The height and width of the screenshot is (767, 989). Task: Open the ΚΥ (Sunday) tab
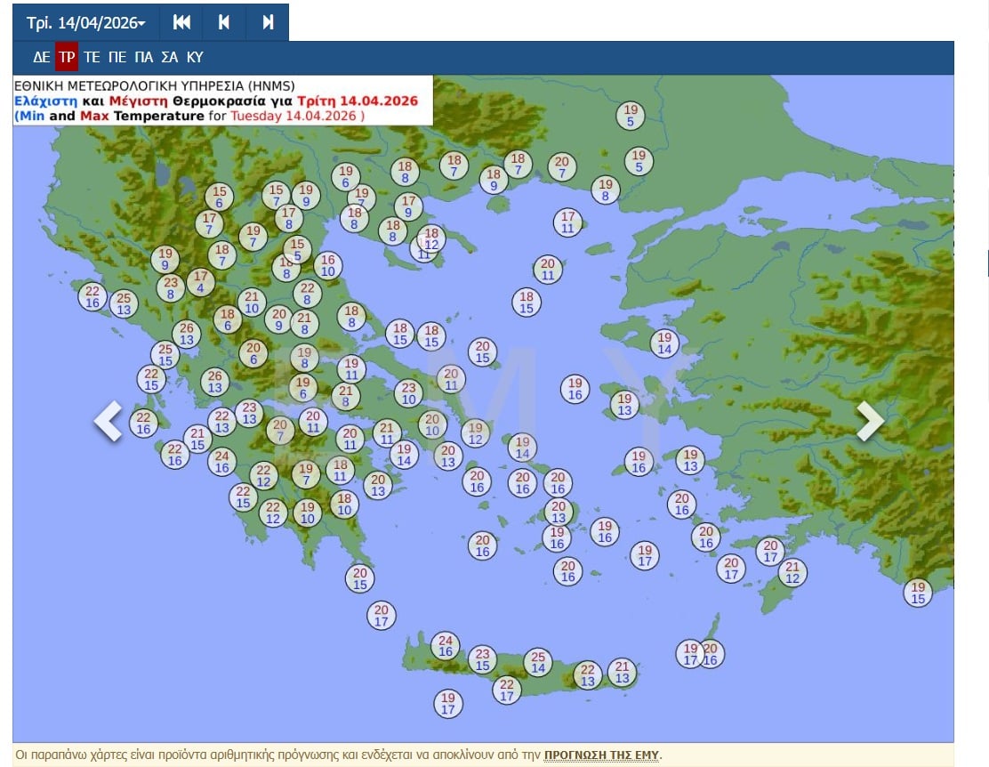195,57
